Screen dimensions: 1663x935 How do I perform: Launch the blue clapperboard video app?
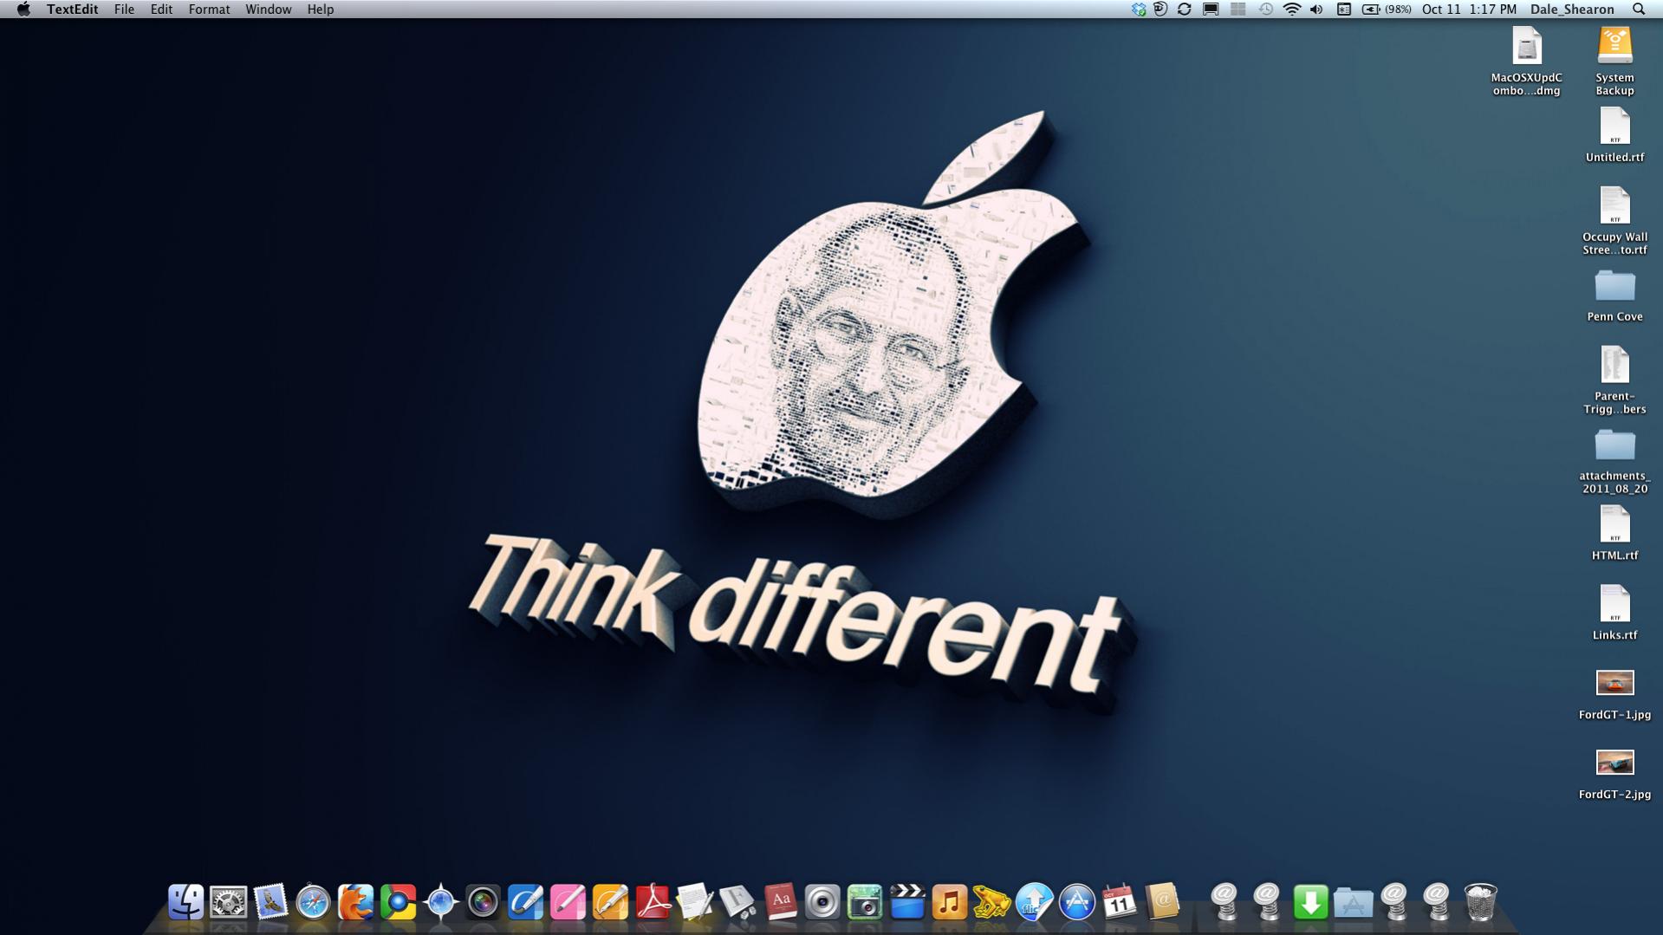[x=907, y=902]
